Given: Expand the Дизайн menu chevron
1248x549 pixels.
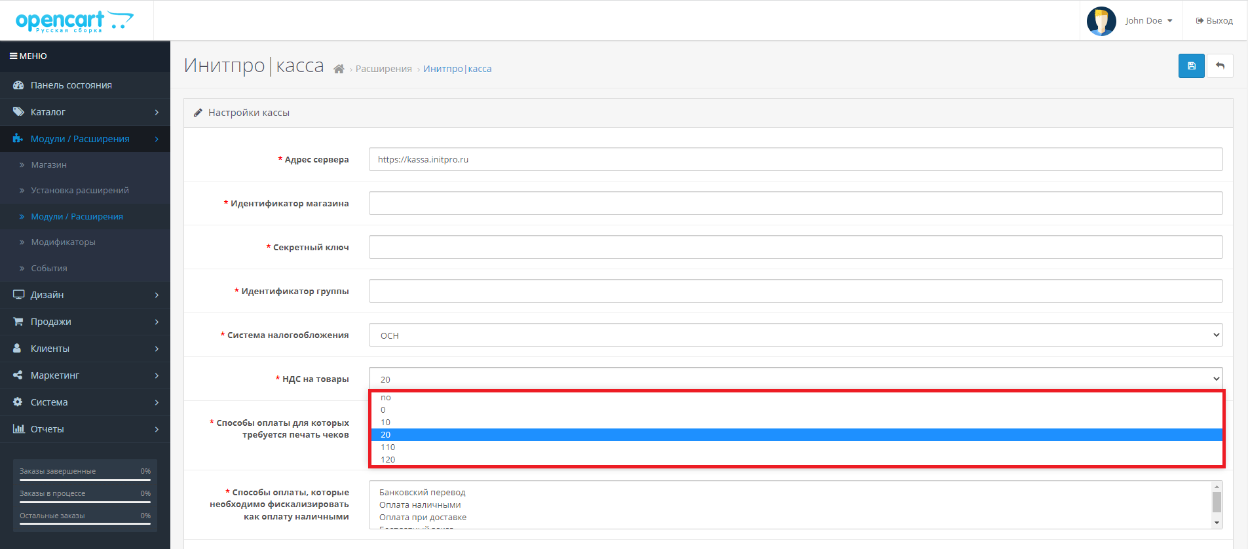Looking at the screenshot, I should pos(157,295).
